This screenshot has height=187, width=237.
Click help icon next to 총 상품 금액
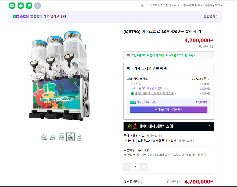click(x=142, y=182)
